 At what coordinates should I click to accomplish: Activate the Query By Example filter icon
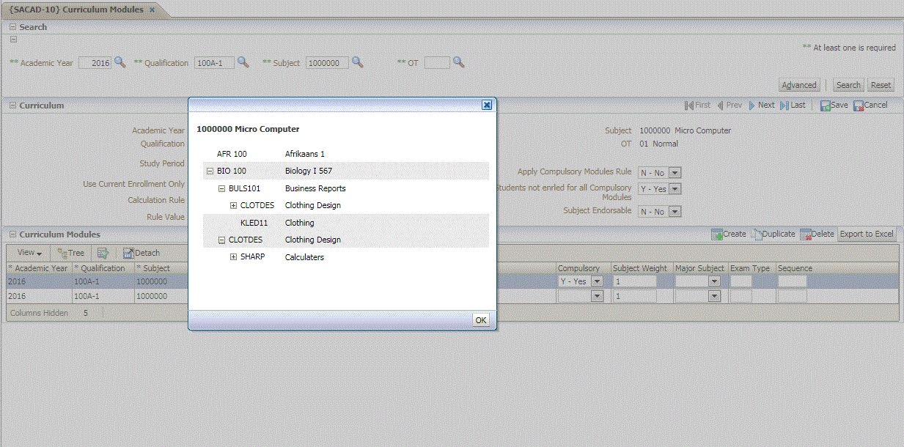click(x=103, y=252)
